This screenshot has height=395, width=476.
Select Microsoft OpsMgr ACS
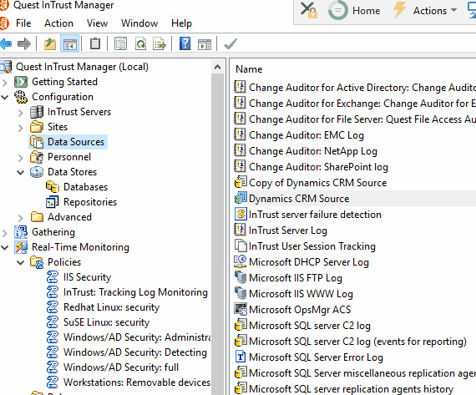pos(300,310)
